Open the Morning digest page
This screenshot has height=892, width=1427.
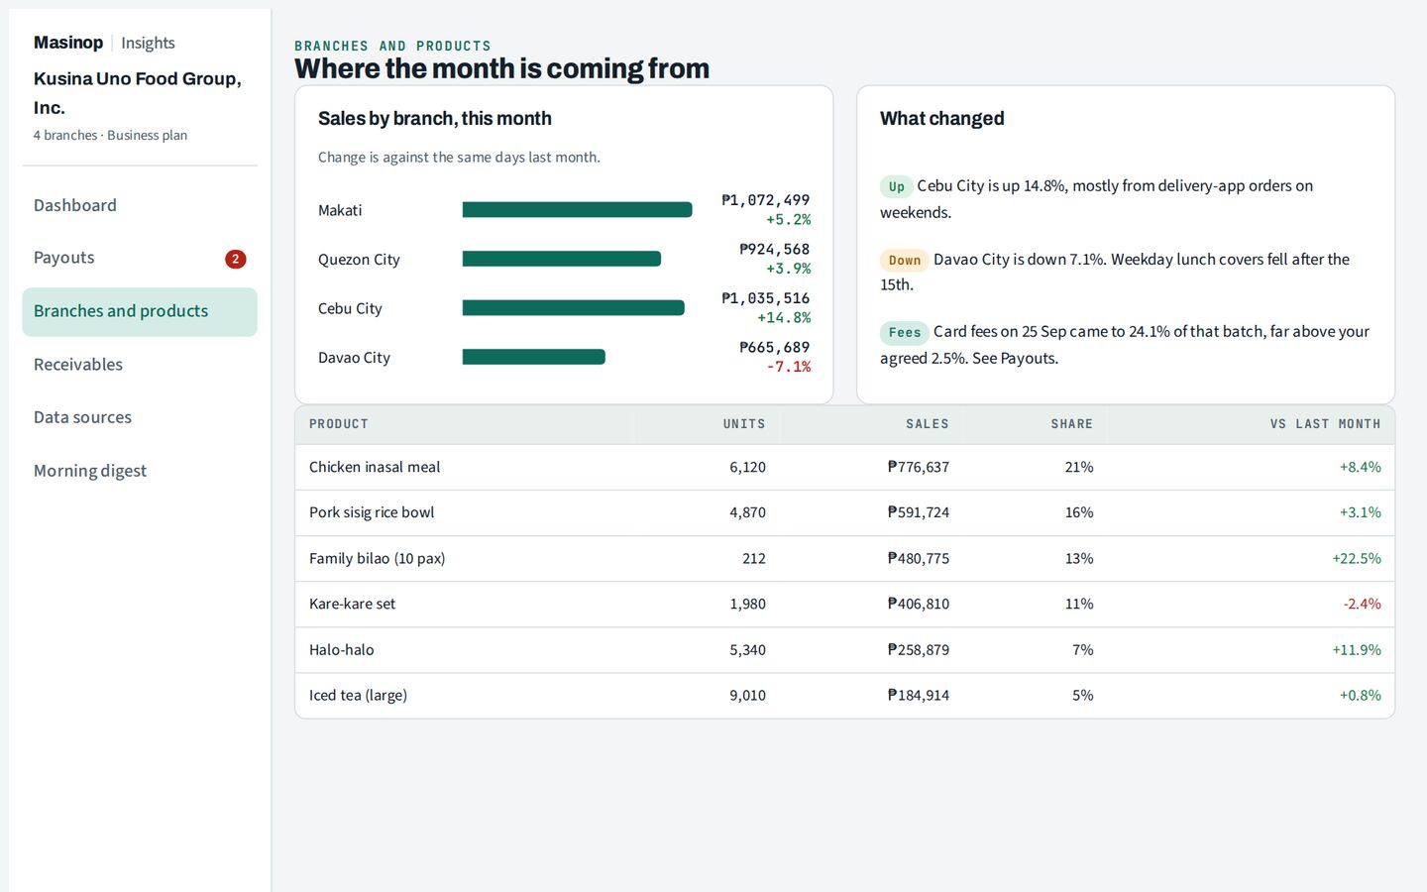[140, 471]
